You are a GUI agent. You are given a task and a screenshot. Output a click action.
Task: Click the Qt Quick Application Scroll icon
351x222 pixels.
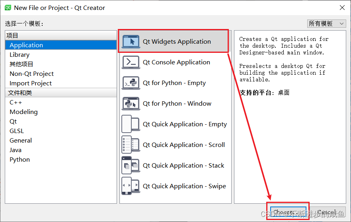[131, 145]
